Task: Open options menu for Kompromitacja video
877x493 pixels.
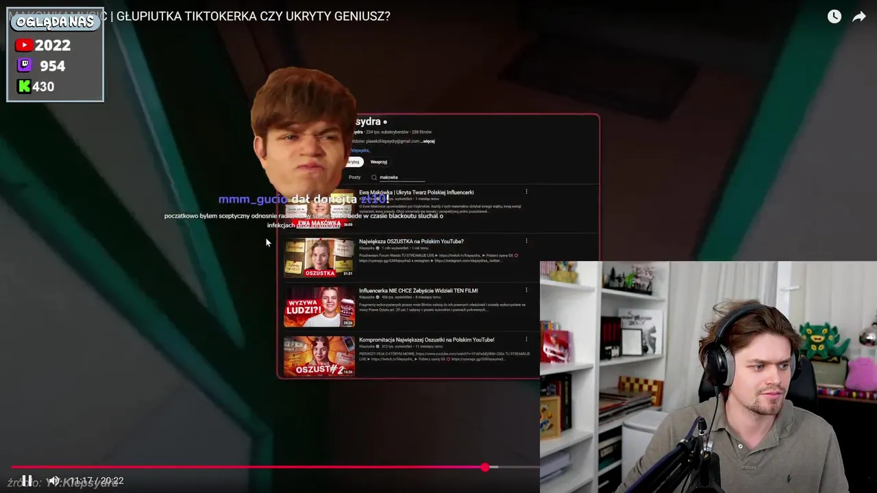Action: (x=526, y=339)
